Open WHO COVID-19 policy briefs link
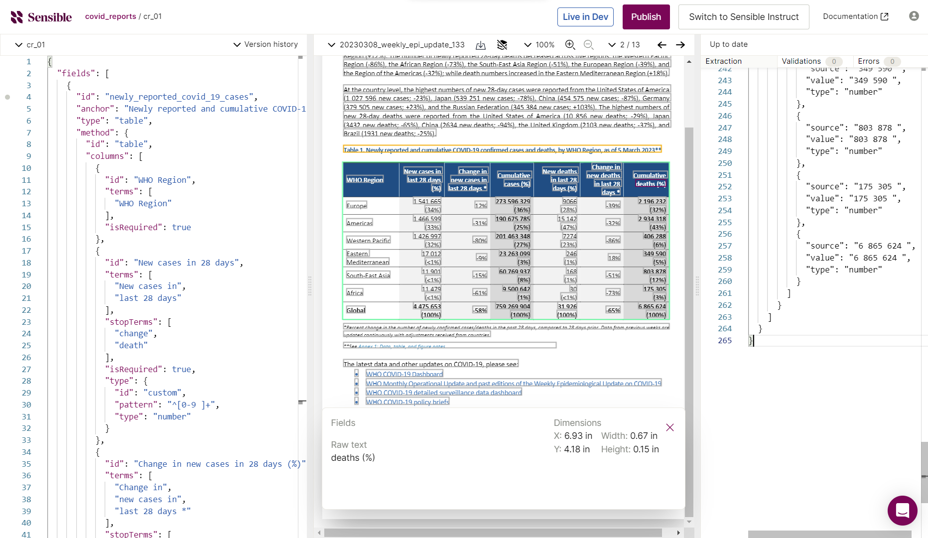The height and width of the screenshot is (538, 928). pos(407,402)
